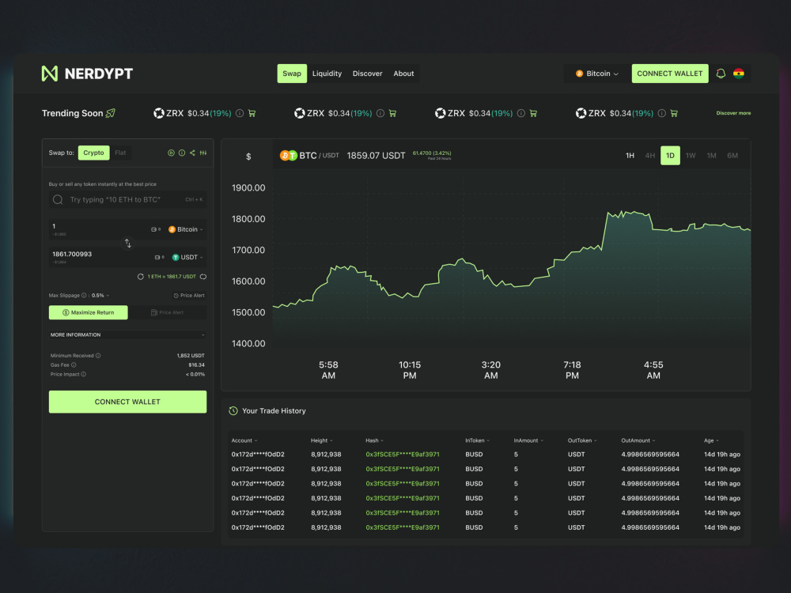Sort the table by the Height column
The width and height of the screenshot is (791, 593).
pos(321,440)
